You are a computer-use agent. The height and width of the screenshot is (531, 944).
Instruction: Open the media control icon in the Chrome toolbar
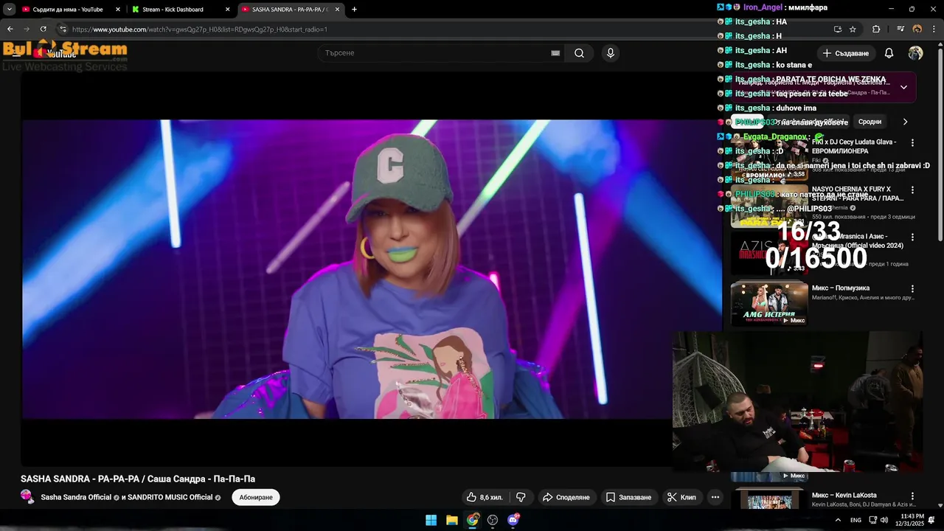point(900,29)
